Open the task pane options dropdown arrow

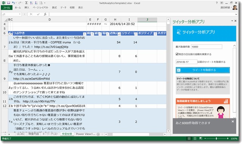pos(232,21)
